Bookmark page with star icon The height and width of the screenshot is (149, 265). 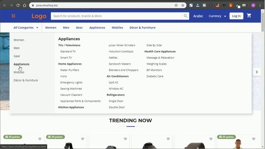click(183, 5)
